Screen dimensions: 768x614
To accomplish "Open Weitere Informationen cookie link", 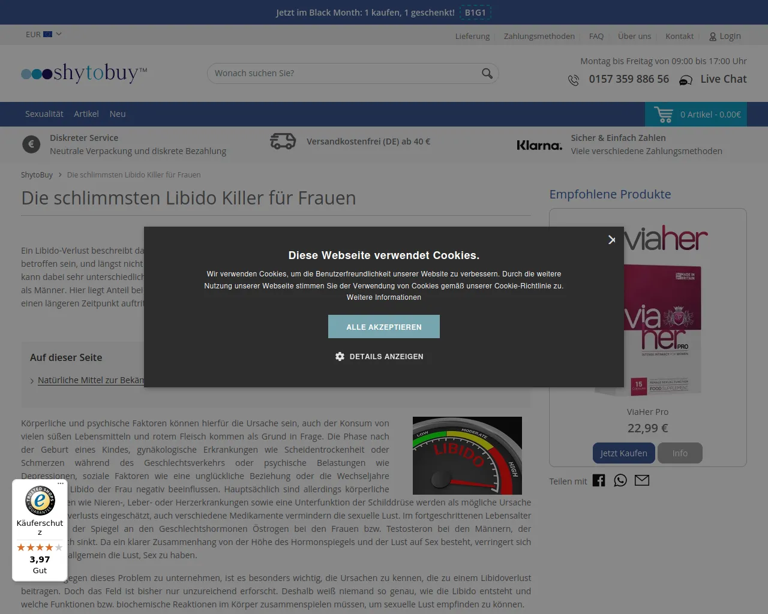I will 384,297.
